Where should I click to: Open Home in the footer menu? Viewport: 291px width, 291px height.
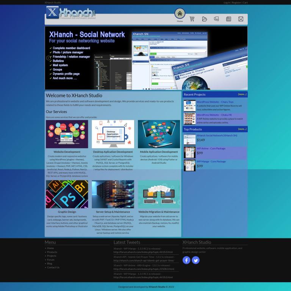click(50, 248)
